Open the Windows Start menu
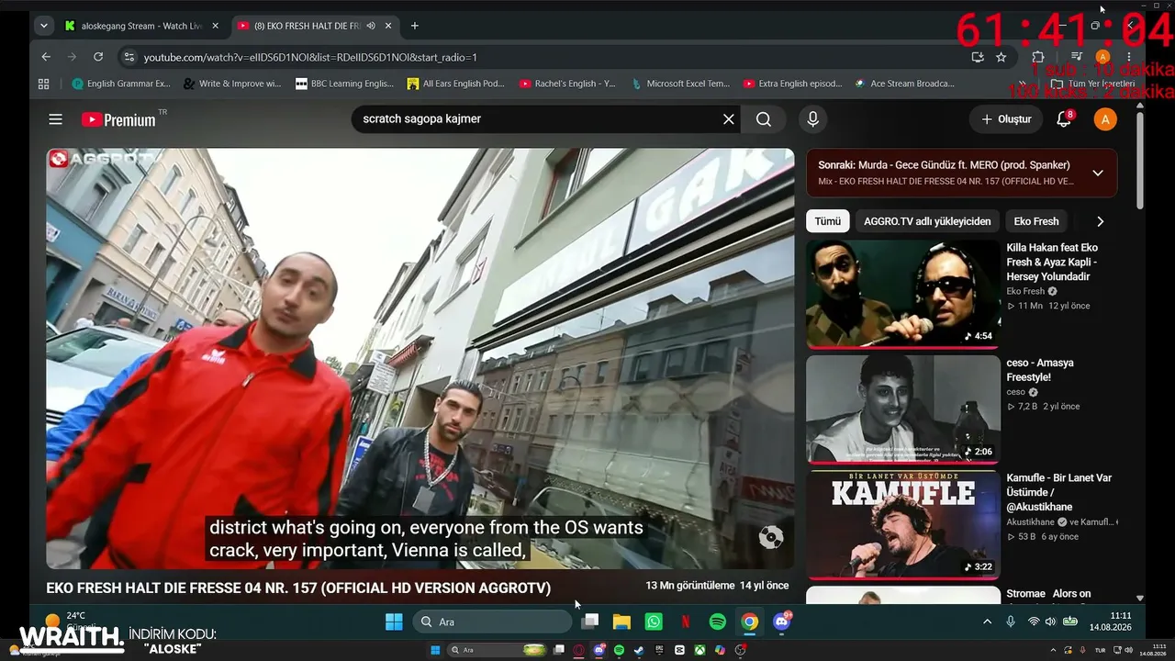 (394, 622)
